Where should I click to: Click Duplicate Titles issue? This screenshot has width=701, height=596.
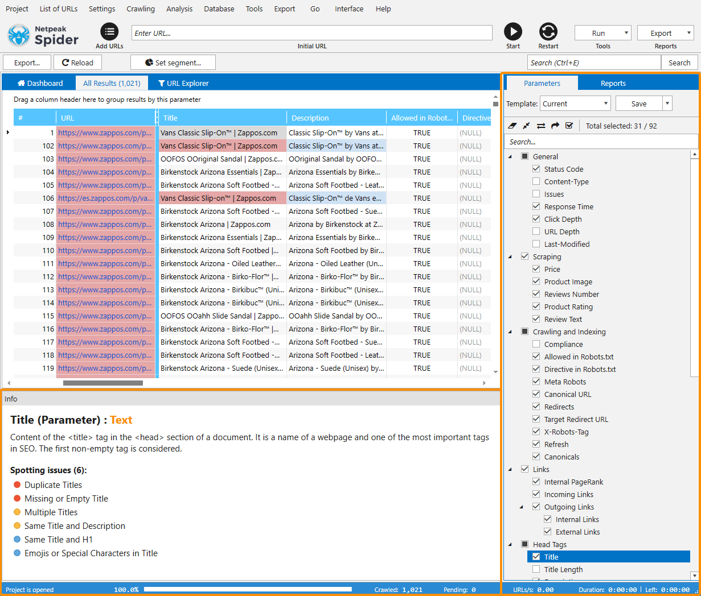(x=53, y=485)
